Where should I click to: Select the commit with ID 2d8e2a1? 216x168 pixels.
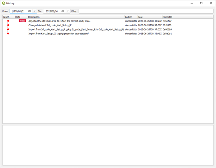click(167, 34)
